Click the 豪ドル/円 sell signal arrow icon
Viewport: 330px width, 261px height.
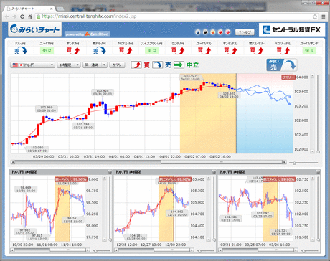99,51
